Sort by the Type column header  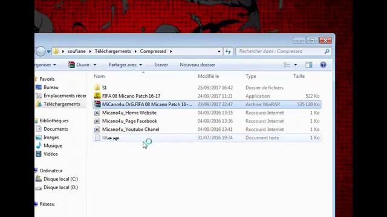coord(251,77)
